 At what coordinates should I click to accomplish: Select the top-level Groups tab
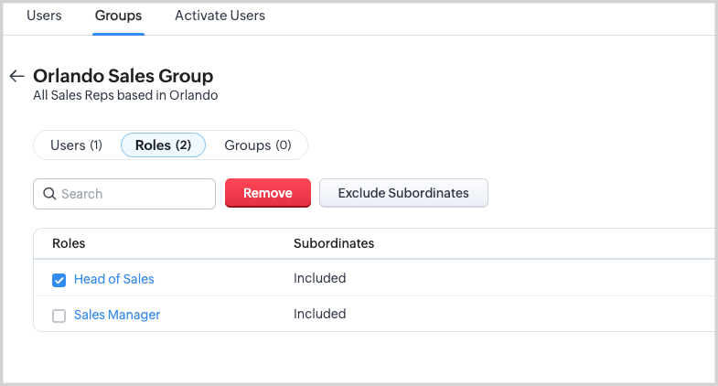point(118,16)
